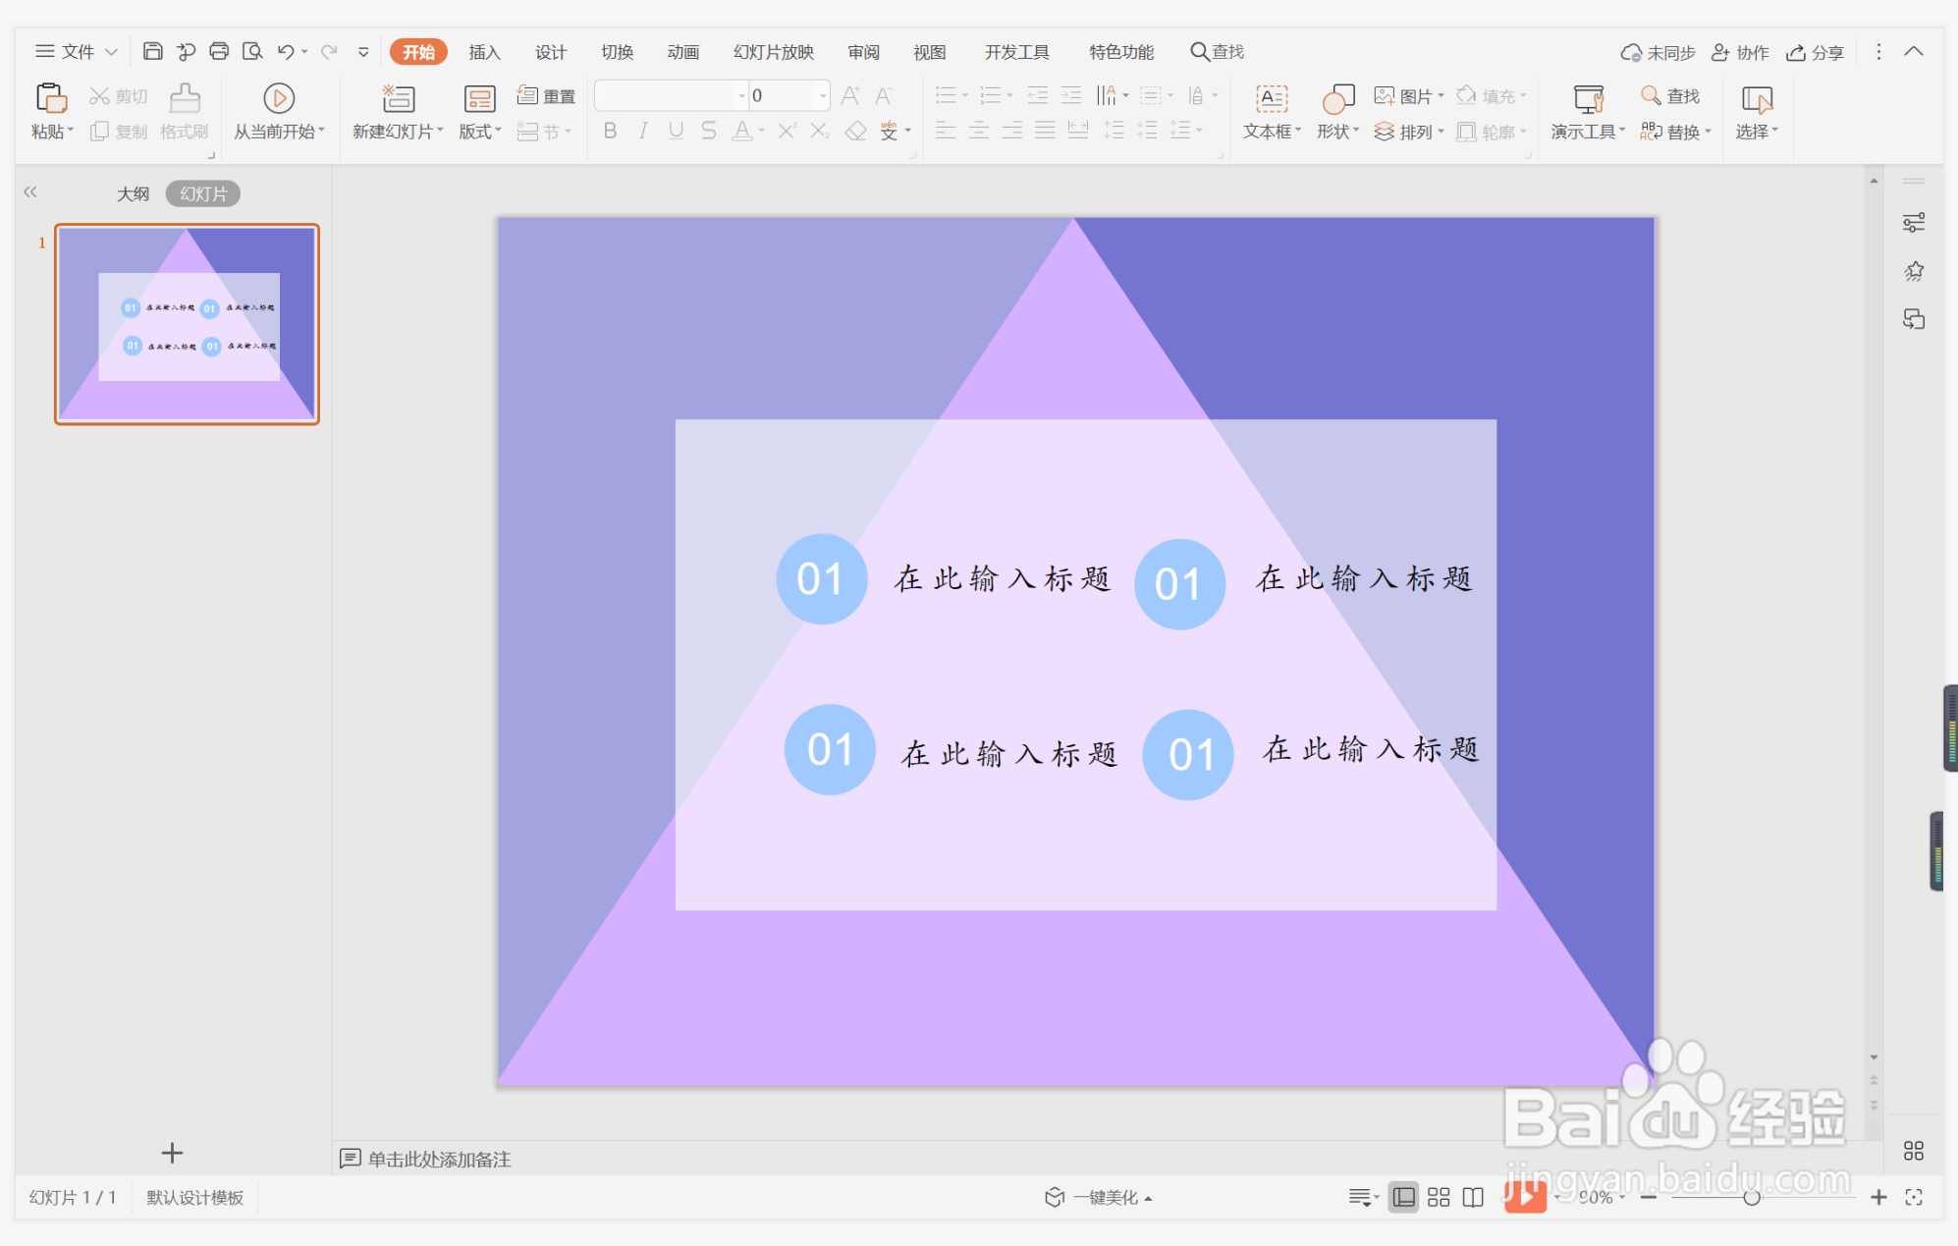Select slide 1 thumbnail in panel
The width and height of the screenshot is (1958, 1246).
click(x=187, y=324)
